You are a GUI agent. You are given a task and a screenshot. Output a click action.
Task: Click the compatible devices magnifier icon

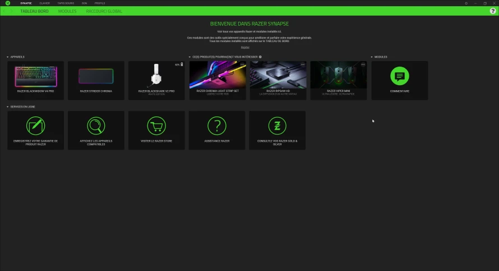[x=96, y=126]
